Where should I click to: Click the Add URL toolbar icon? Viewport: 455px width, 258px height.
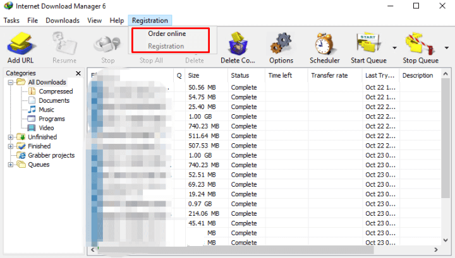21,44
